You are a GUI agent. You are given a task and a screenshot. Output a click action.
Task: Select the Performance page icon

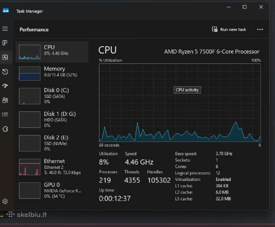coord(5,57)
